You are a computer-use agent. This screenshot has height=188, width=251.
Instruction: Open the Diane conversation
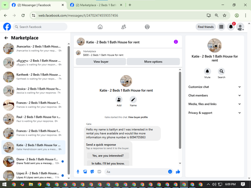[x=34, y=161]
